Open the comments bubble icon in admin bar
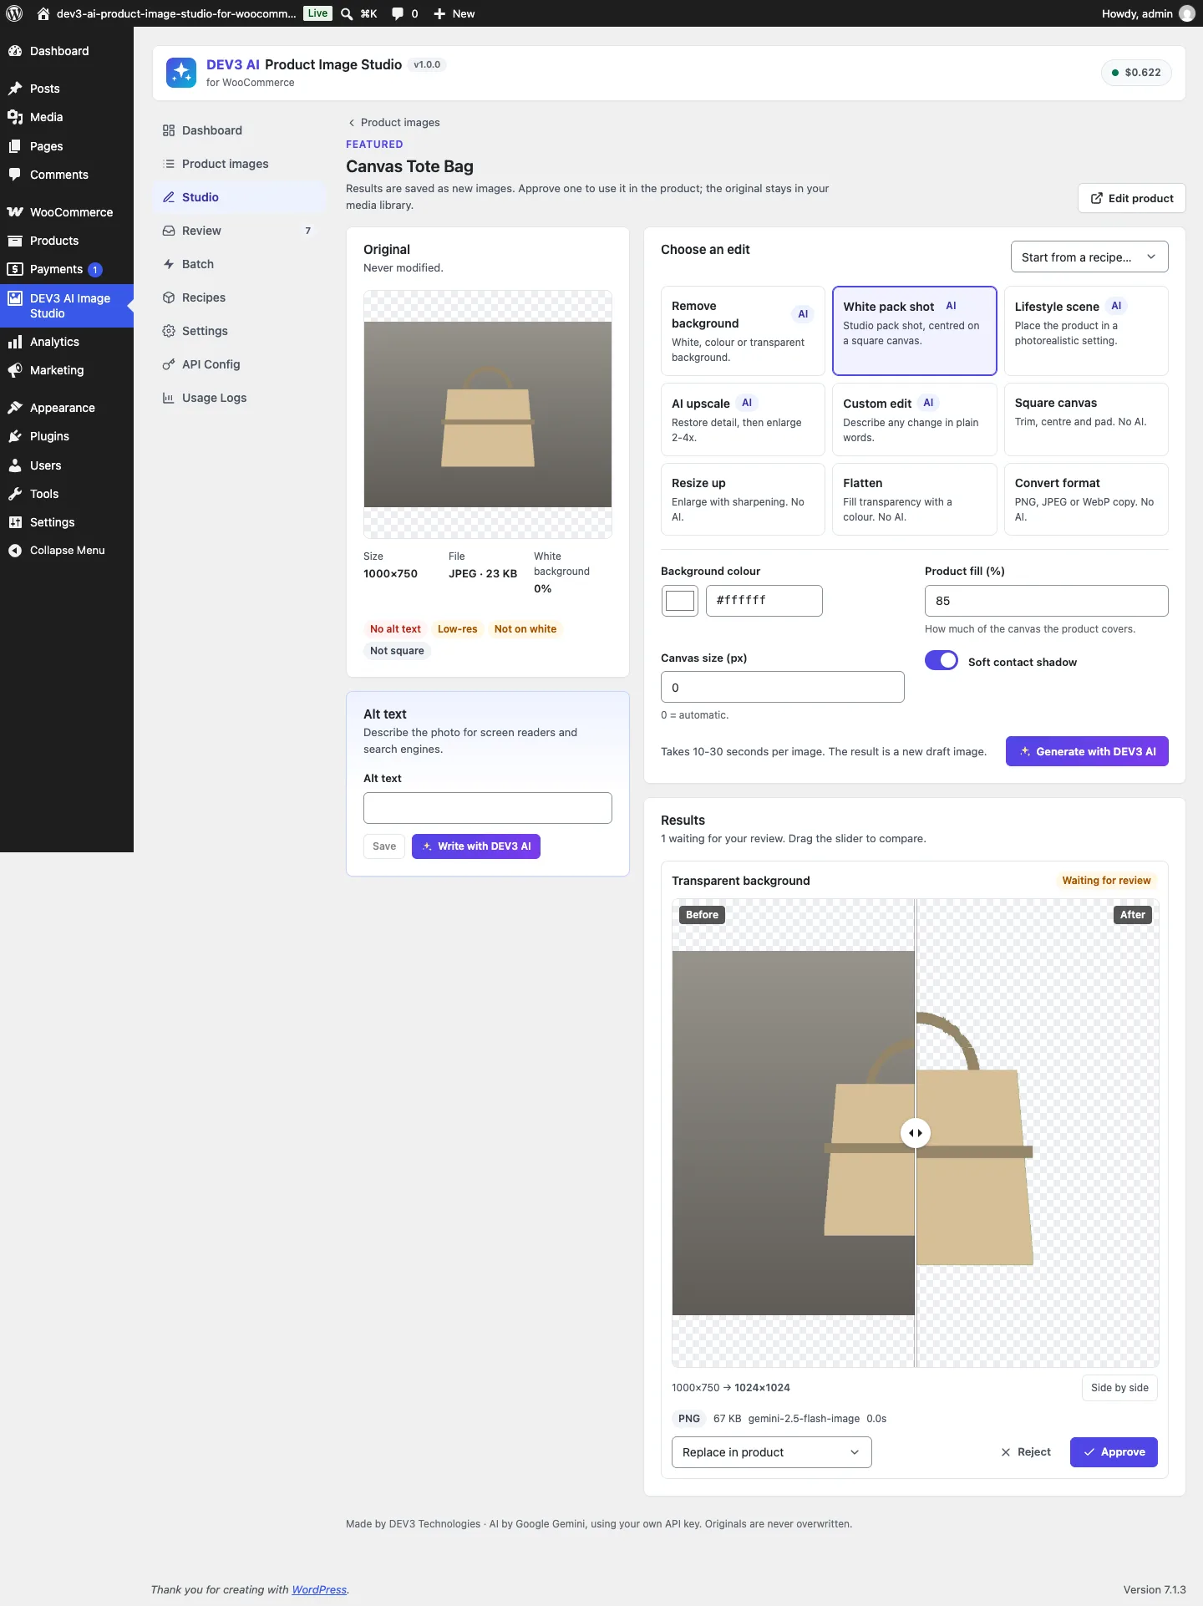The height and width of the screenshot is (1606, 1203). pos(398,13)
